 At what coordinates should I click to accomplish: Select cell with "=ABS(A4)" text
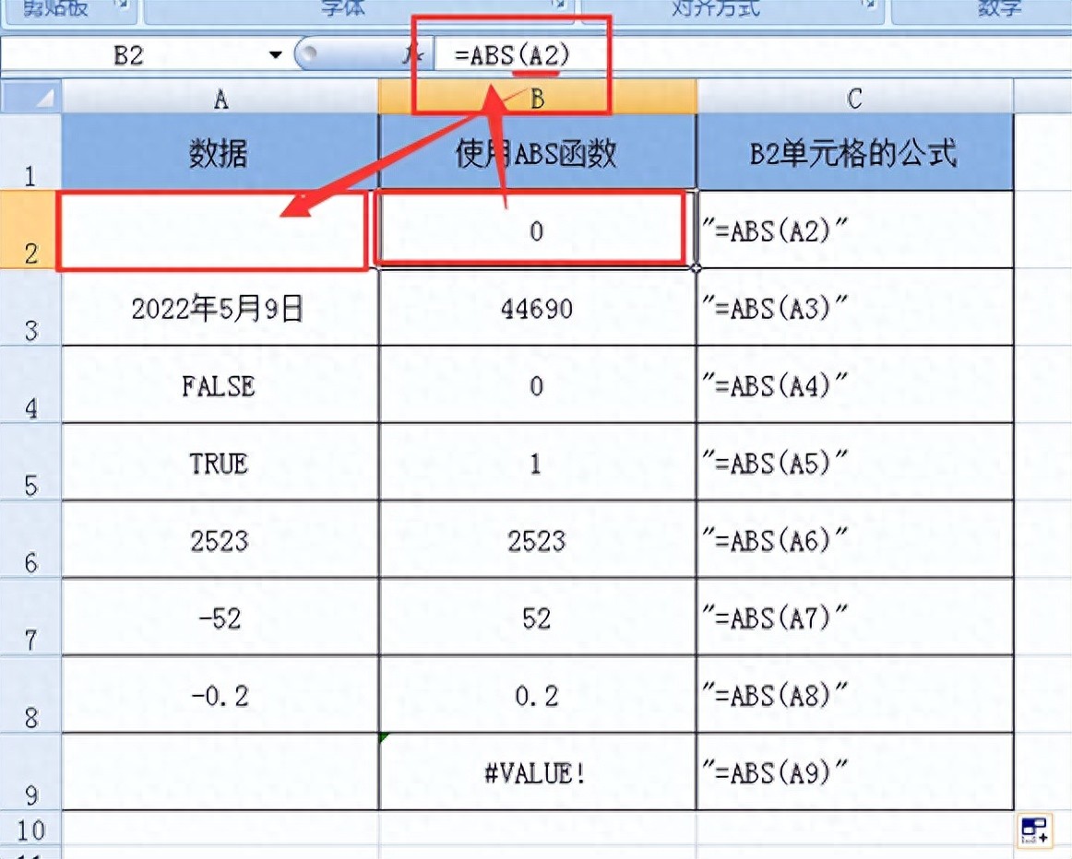click(854, 384)
